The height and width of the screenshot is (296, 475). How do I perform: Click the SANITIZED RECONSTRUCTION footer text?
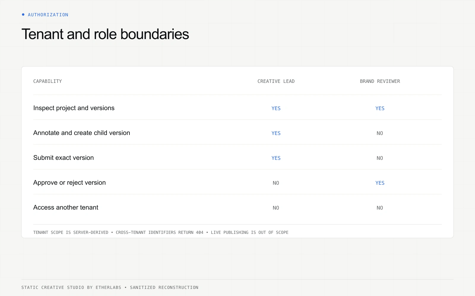pos(164,287)
